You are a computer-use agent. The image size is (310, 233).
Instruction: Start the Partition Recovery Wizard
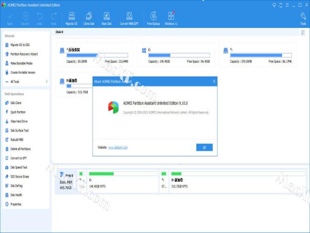pos(24,54)
